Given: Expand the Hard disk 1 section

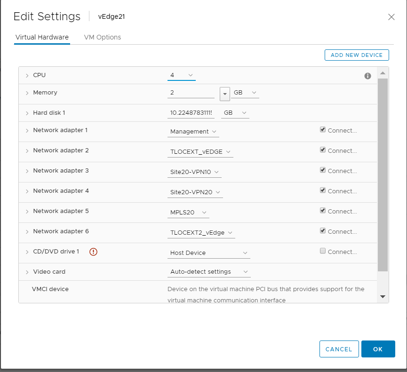Looking at the screenshot, I should click(27, 113).
